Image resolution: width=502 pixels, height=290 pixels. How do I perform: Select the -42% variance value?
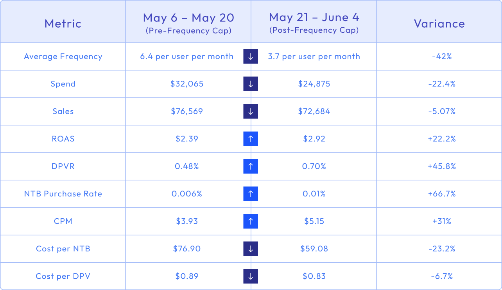click(x=442, y=57)
